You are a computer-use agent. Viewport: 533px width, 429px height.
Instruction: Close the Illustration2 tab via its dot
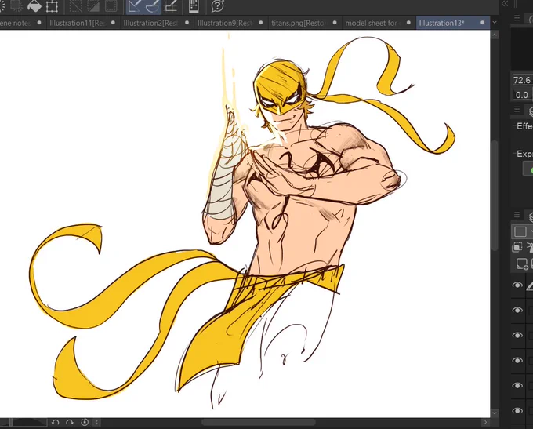coord(187,23)
